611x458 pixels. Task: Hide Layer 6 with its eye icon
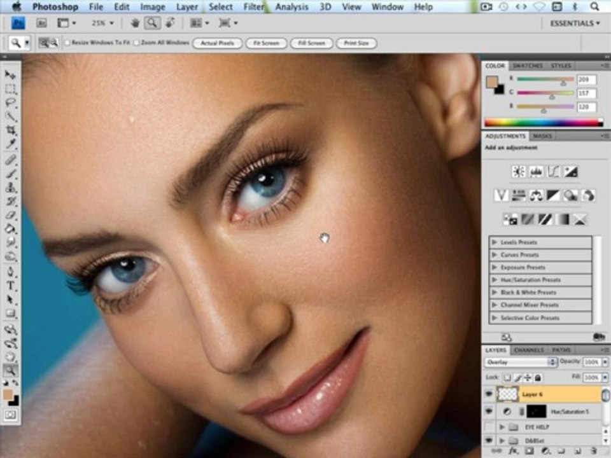[x=489, y=394]
